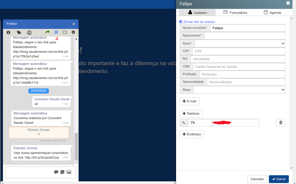Click the Cancelar button
Viewport: 296px width, 184px height.
[x=257, y=179]
